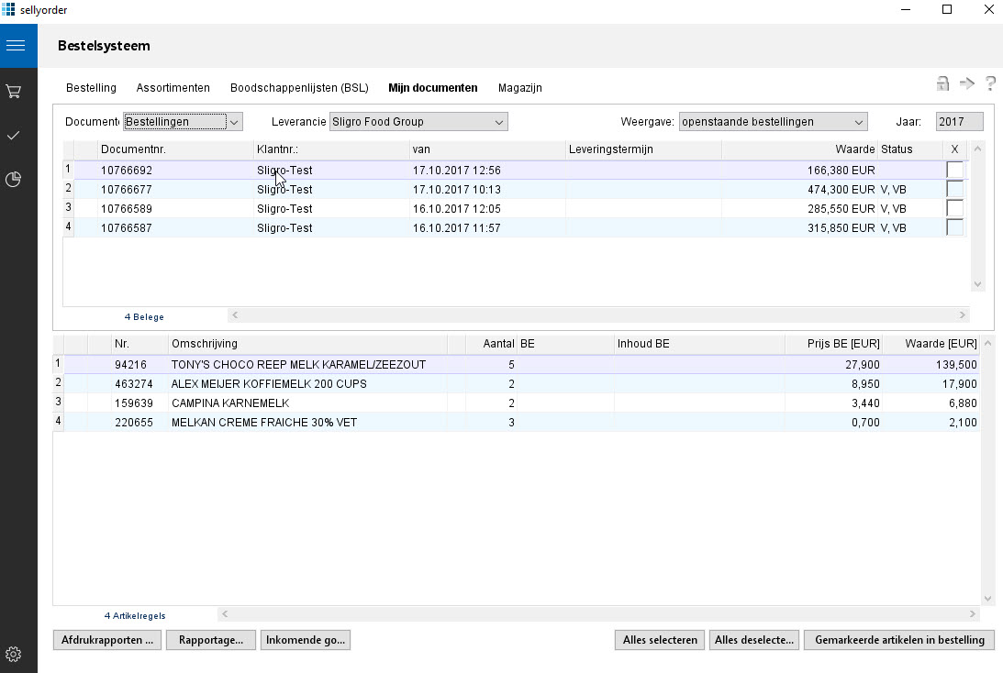Open the hamburger menu in the sidebar

coord(15,46)
